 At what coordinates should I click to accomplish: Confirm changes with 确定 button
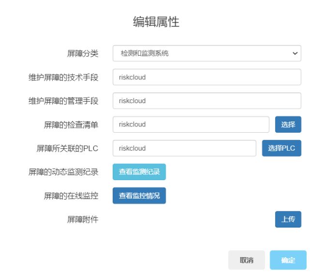tap(288, 260)
